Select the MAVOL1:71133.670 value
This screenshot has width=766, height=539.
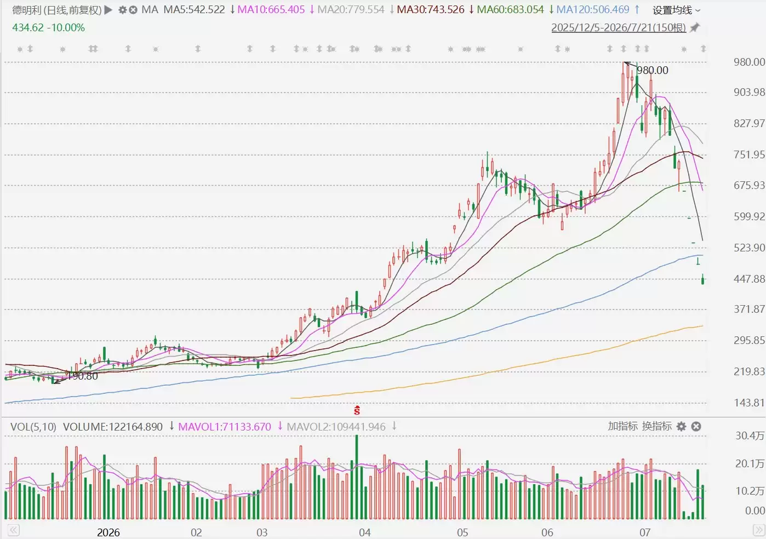pyautogui.click(x=225, y=427)
